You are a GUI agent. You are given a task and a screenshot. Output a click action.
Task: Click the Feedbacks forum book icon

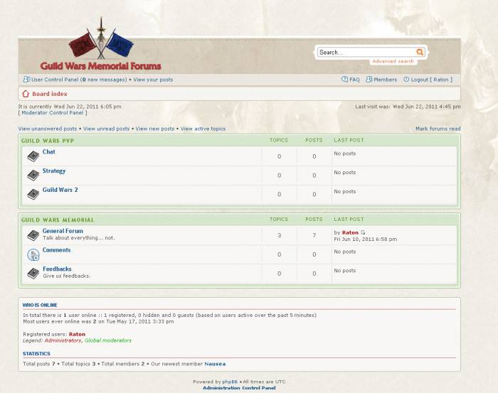pos(33,274)
